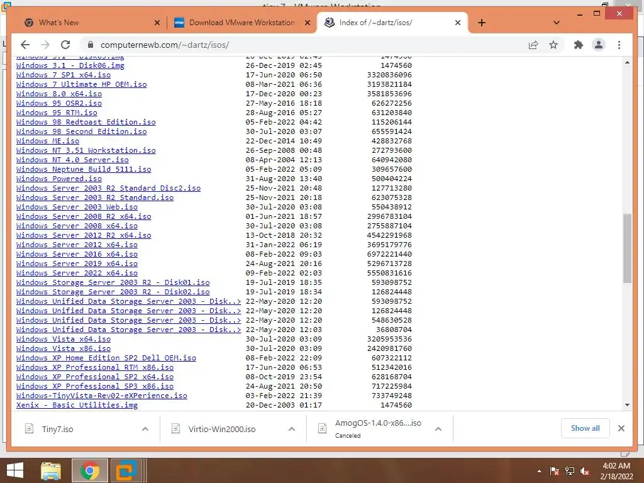Open Chrome's three-dot menu

pos(619,45)
